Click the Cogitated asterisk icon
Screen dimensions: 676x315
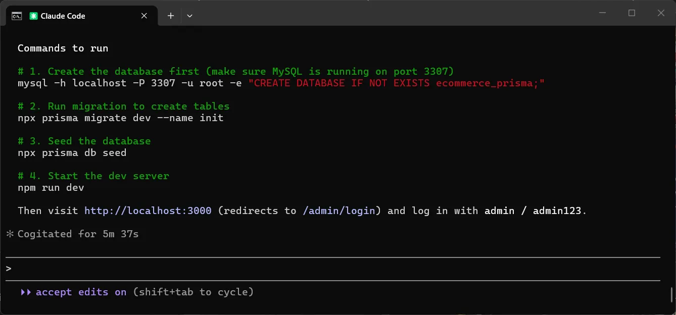(10, 234)
